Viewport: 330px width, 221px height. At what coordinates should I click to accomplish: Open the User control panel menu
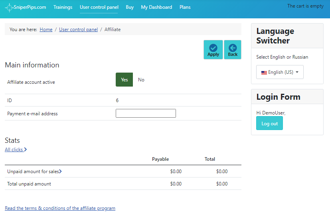point(99,7)
